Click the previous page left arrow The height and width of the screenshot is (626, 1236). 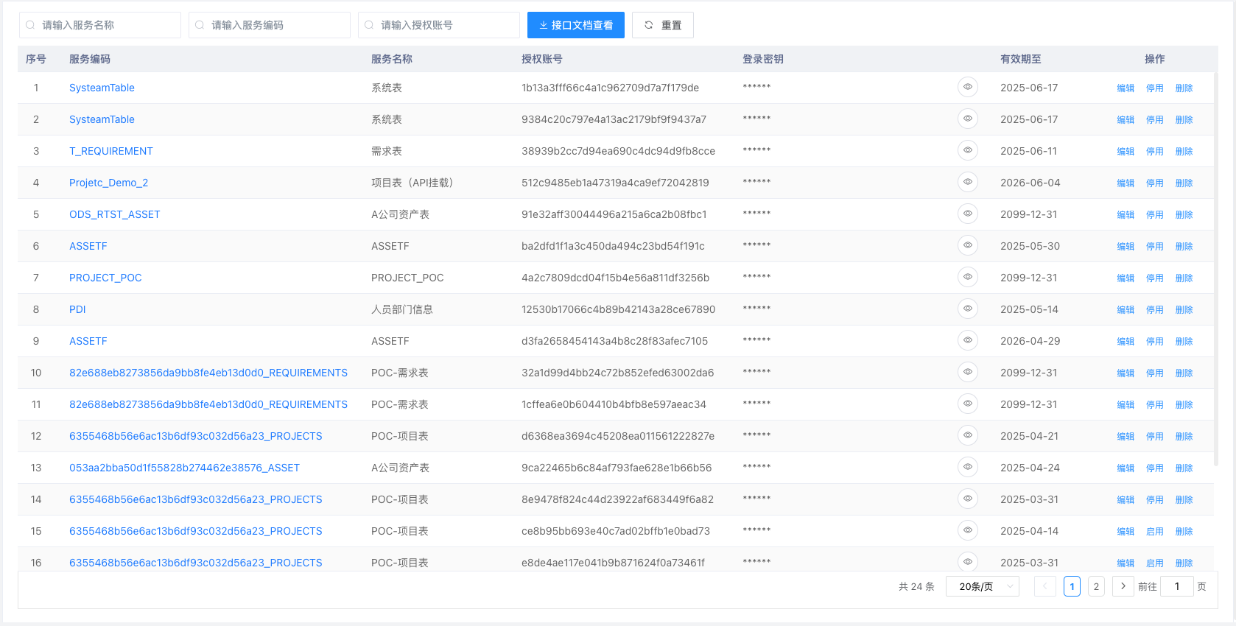coord(1044,586)
